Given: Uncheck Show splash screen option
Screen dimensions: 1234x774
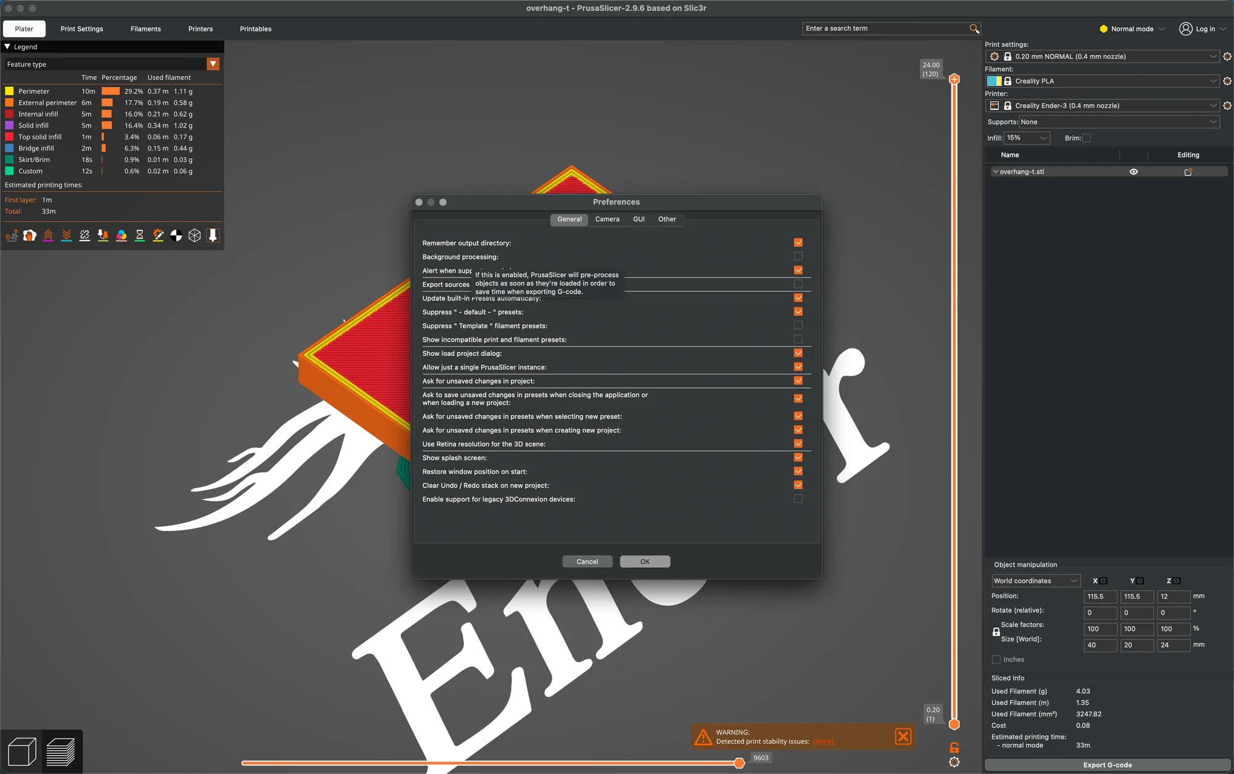Looking at the screenshot, I should 798,458.
